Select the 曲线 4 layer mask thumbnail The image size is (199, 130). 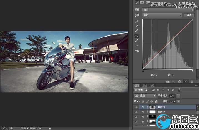[152, 117]
